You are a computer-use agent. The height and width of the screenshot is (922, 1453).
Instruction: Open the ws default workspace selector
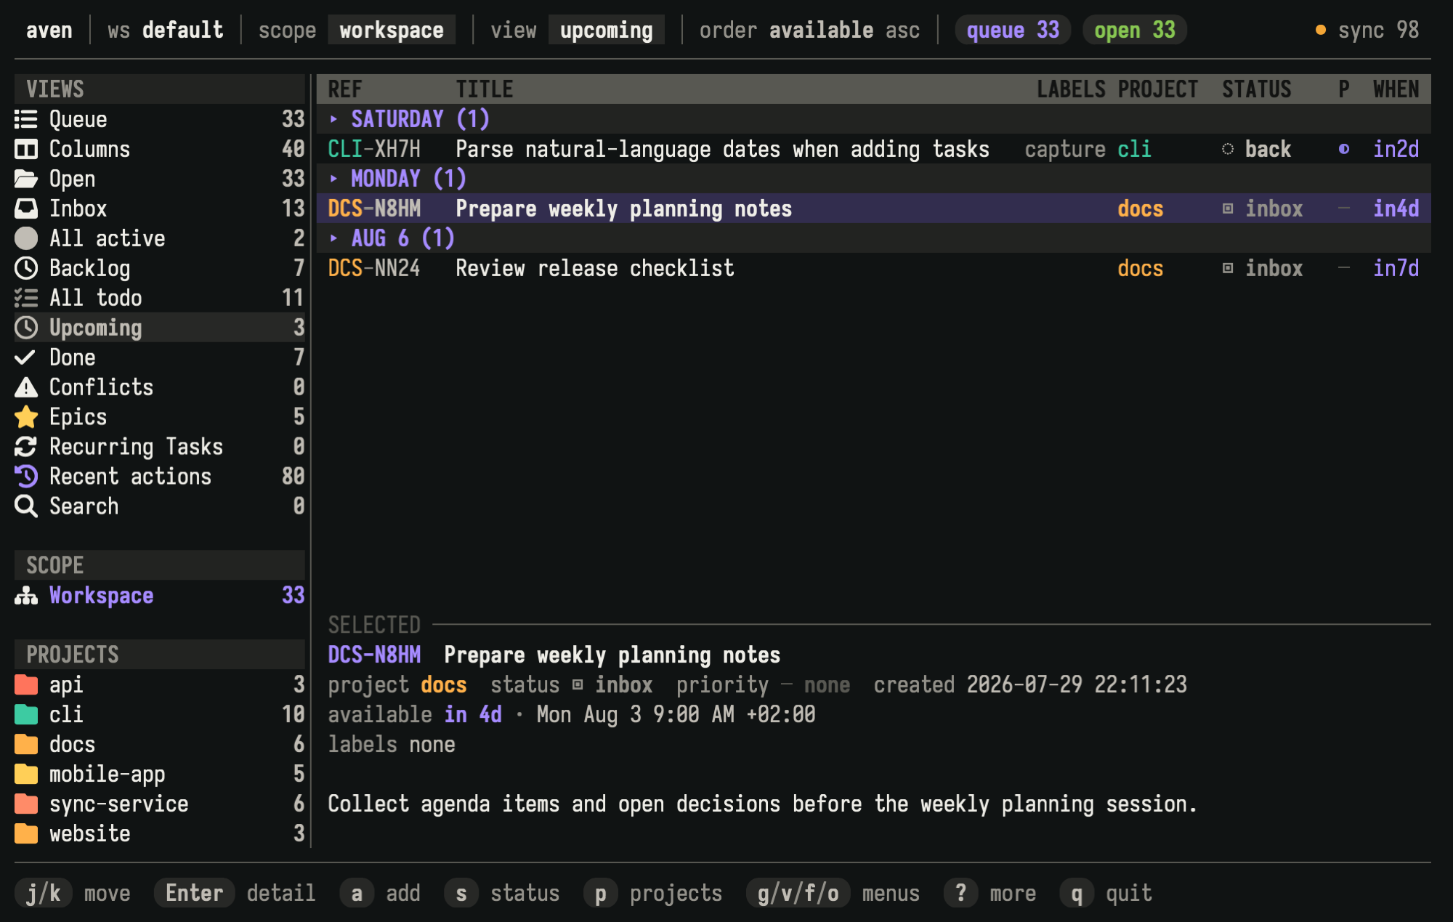pos(166,30)
